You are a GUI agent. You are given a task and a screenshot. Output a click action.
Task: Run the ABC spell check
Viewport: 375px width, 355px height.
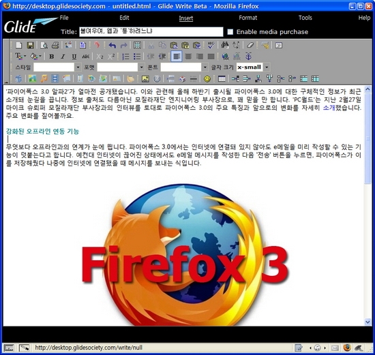click(211, 45)
